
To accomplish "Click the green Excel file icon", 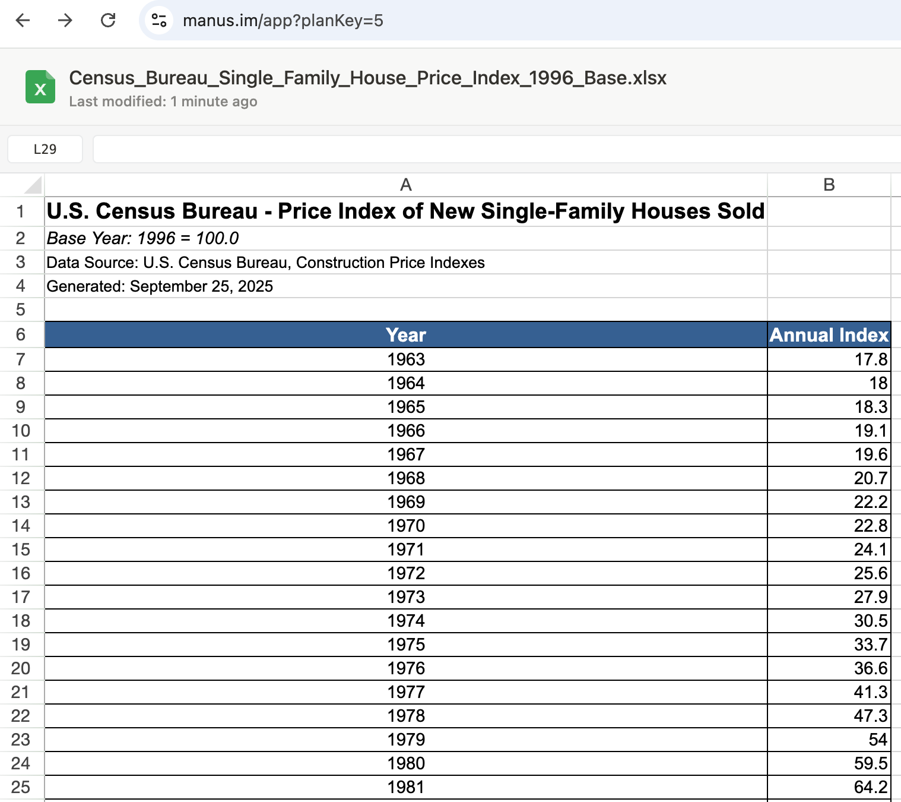I will [x=40, y=87].
